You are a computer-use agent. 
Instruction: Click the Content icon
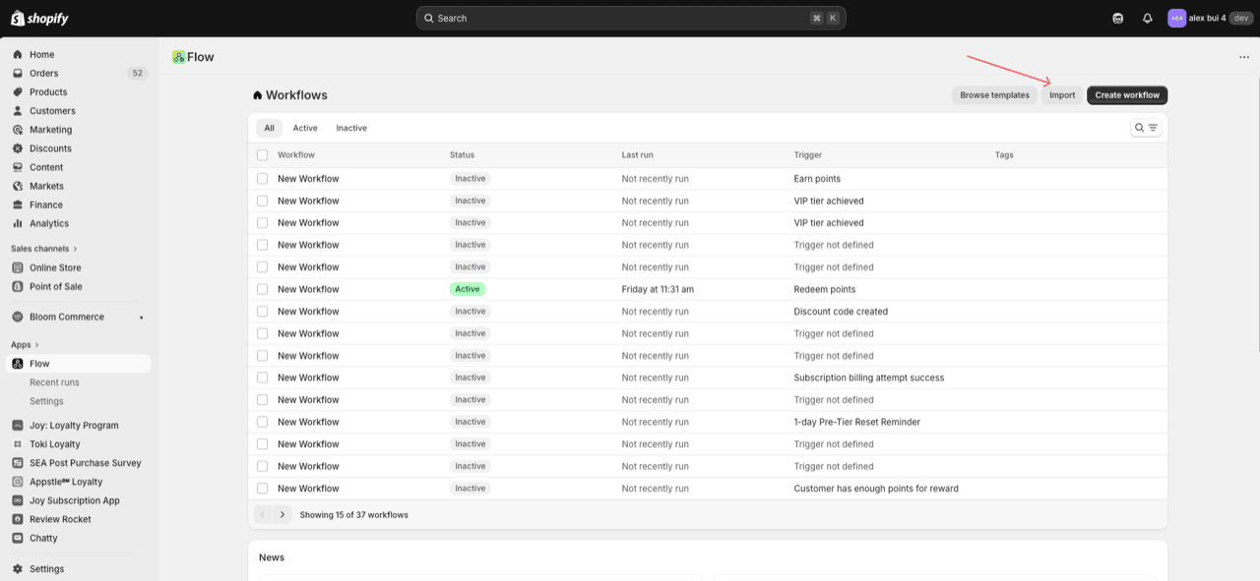[18, 167]
